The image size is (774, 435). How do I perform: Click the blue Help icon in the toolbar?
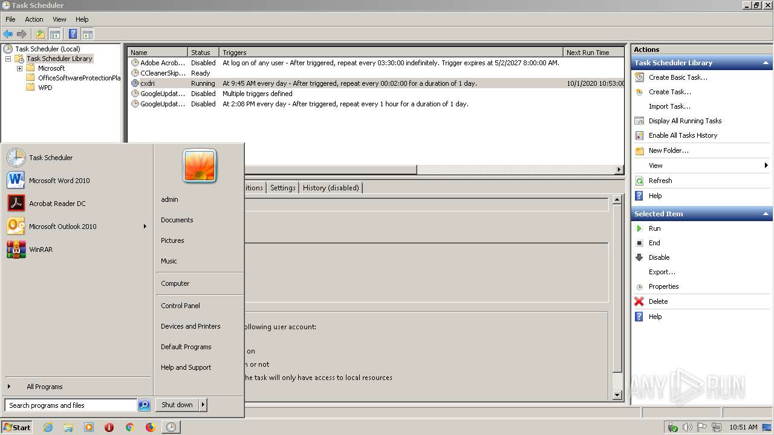(73, 34)
